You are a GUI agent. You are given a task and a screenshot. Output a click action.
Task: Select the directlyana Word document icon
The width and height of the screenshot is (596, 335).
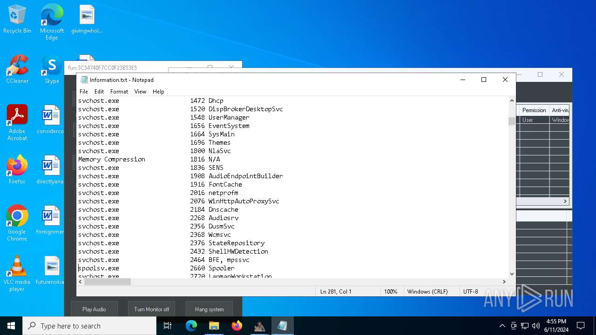(50, 170)
